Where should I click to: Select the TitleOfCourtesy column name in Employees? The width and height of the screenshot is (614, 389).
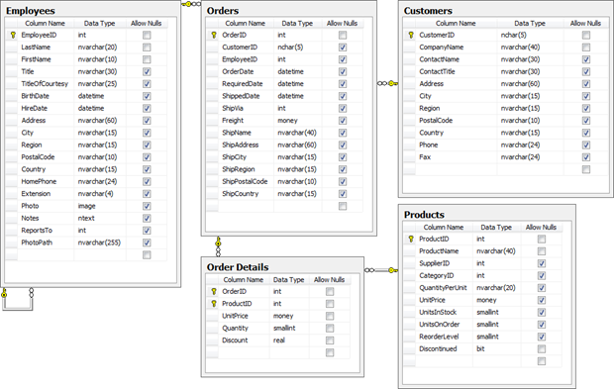(x=45, y=84)
